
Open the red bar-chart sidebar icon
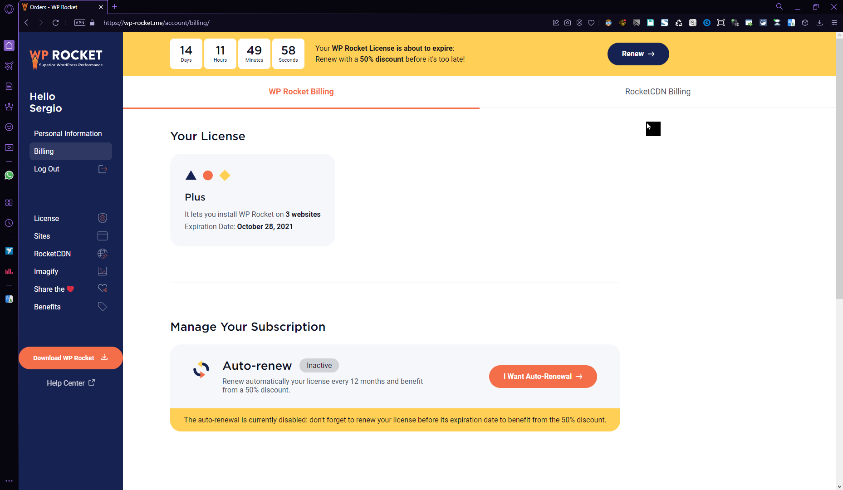[x=9, y=271]
